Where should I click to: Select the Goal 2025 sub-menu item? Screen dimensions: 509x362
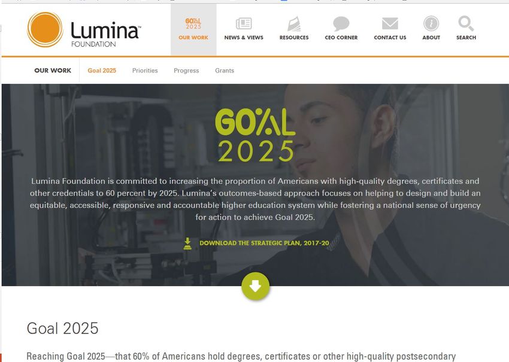pyautogui.click(x=102, y=71)
